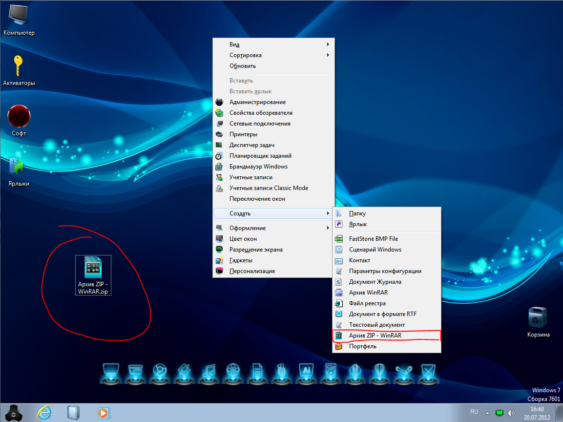
Task: Create a Документ Журнала
Action: click(x=387, y=282)
